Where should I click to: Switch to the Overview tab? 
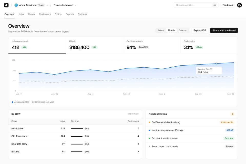tap(9, 14)
